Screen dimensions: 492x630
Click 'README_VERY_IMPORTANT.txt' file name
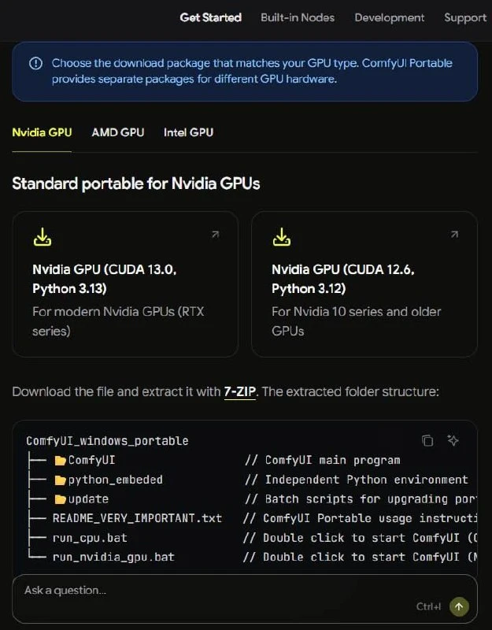coord(137,518)
